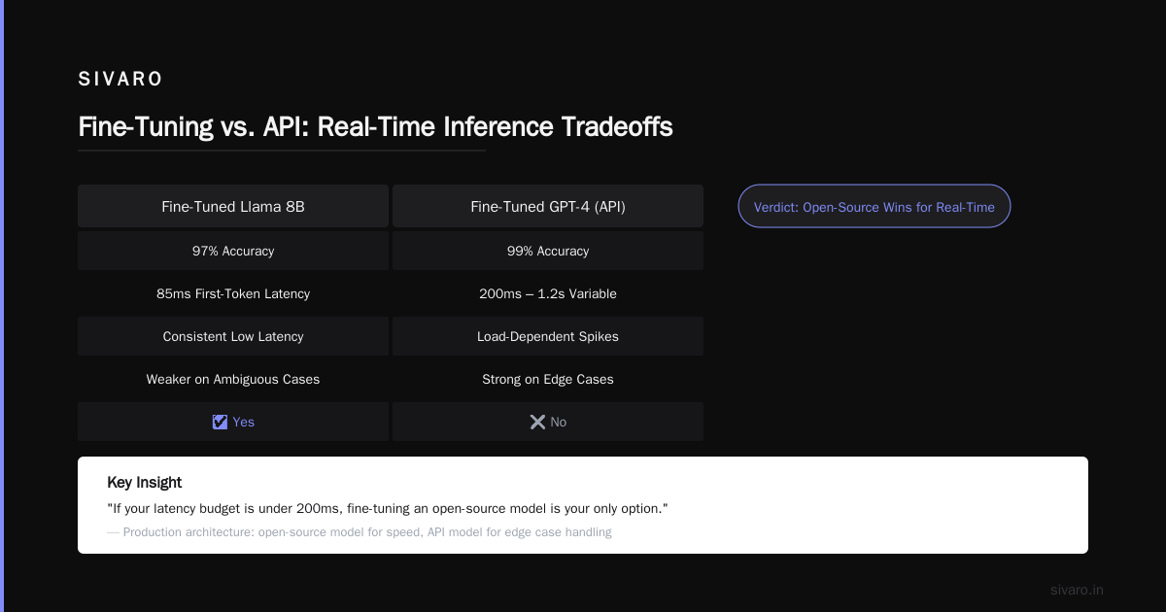The image size is (1166, 612).
Task: Click the Verdict: Open-Source Wins pill button
Action: click(x=874, y=206)
